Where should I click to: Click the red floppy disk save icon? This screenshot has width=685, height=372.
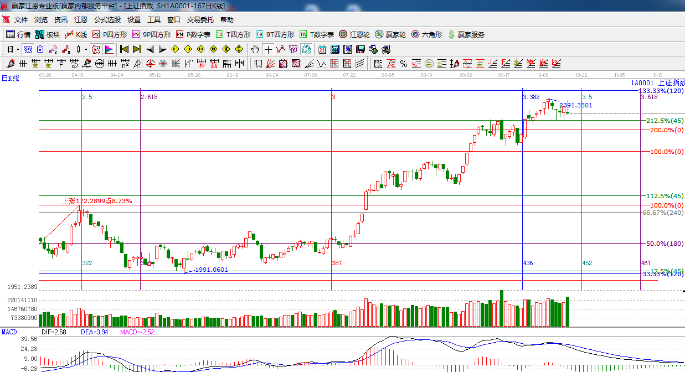(x=360, y=49)
